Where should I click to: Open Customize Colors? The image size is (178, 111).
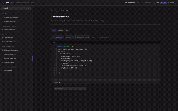pyautogui.click(x=82, y=37)
